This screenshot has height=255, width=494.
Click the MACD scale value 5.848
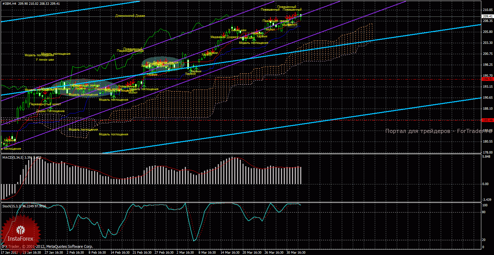(x=487, y=157)
